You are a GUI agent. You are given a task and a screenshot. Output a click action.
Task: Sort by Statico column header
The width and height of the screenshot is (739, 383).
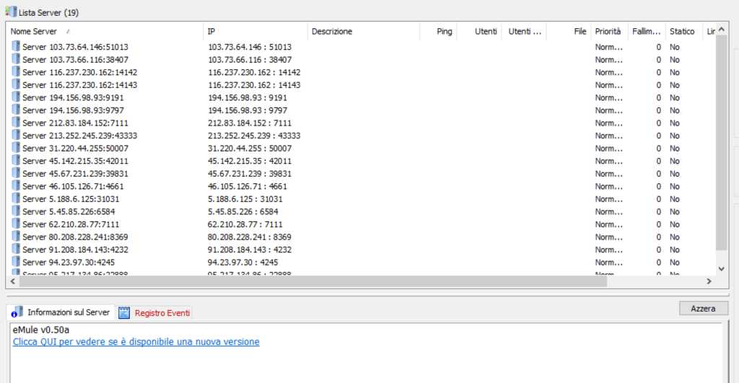pos(684,32)
